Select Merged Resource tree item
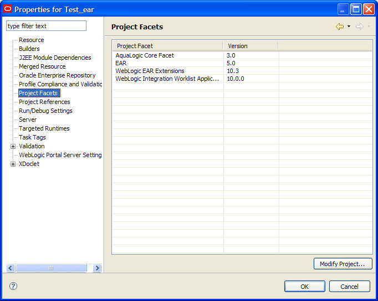This screenshot has height=301, width=378. [x=42, y=66]
